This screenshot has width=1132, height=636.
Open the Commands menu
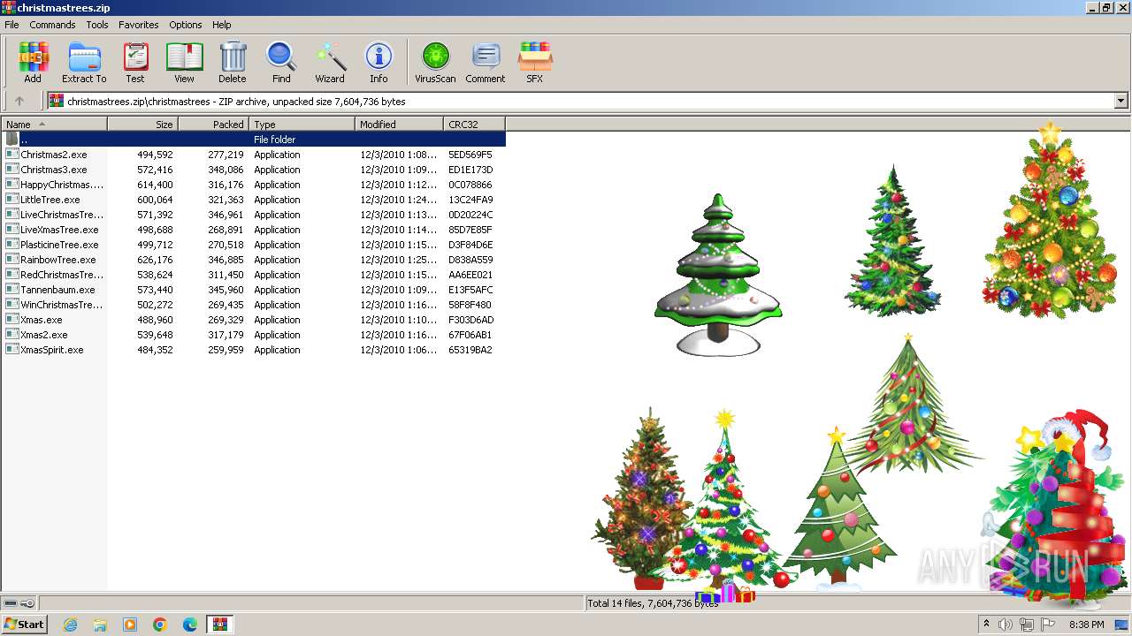coord(52,25)
